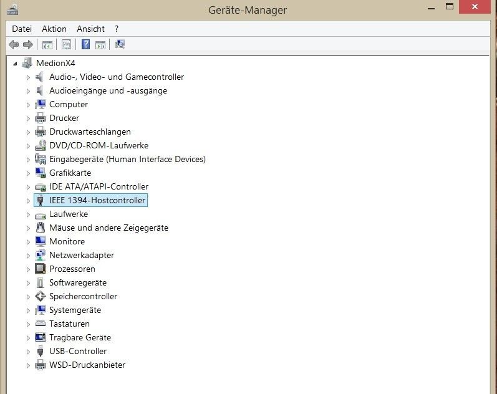The height and width of the screenshot is (394, 497).
Task: Click the Prozessoren chip icon
Action: tap(41, 269)
